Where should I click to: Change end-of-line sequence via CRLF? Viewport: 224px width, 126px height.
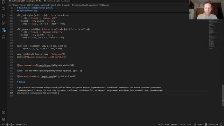(x=189, y=125)
